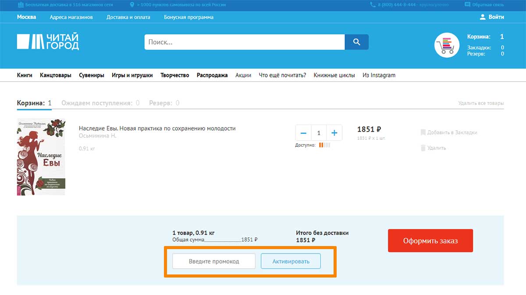Click Удалить все товары link
This screenshot has width=526, height=295.
coord(481,103)
